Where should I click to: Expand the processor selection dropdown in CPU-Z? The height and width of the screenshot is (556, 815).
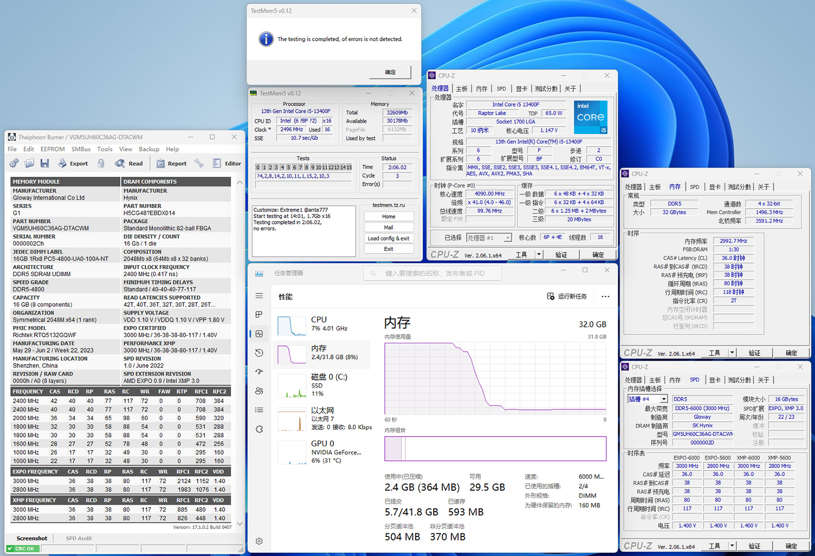click(x=507, y=238)
